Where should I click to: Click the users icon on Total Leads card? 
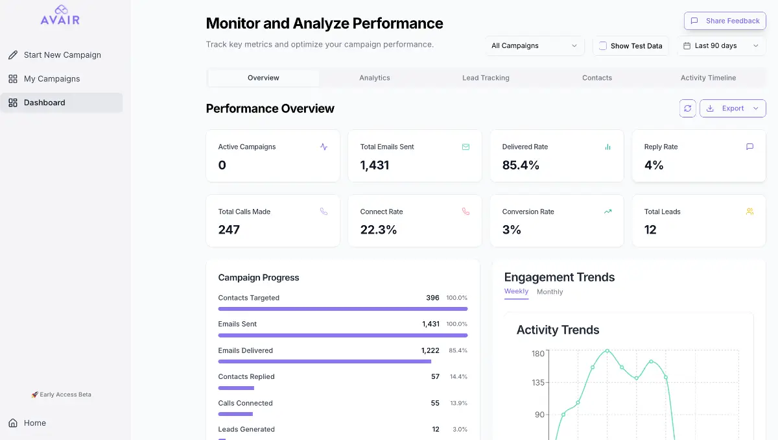click(749, 212)
